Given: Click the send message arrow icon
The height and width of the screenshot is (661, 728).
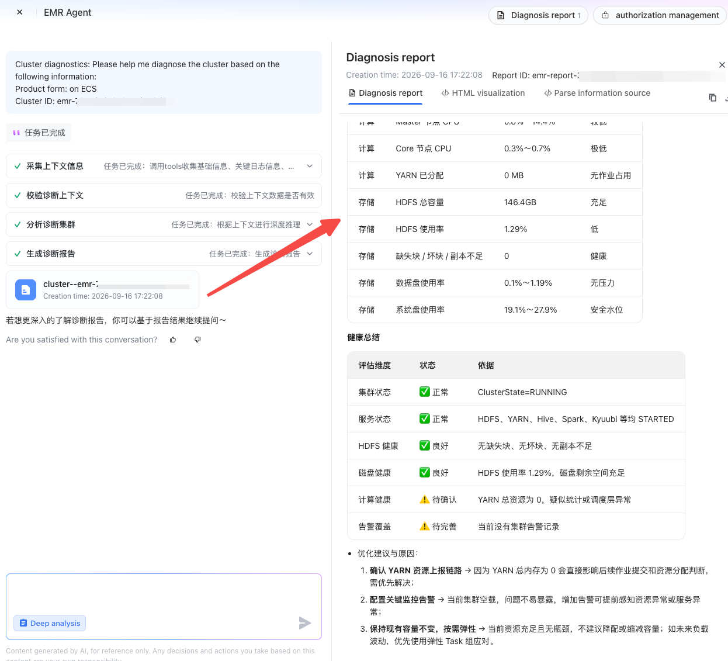Looking at the screenshot, I should point(304,623).
